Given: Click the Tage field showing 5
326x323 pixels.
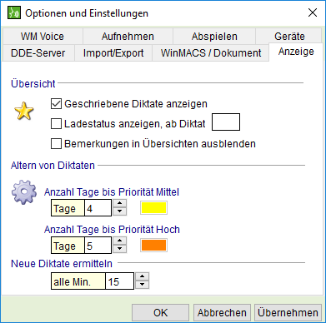Looking at the screenshot, I should (x=98, y=246).
